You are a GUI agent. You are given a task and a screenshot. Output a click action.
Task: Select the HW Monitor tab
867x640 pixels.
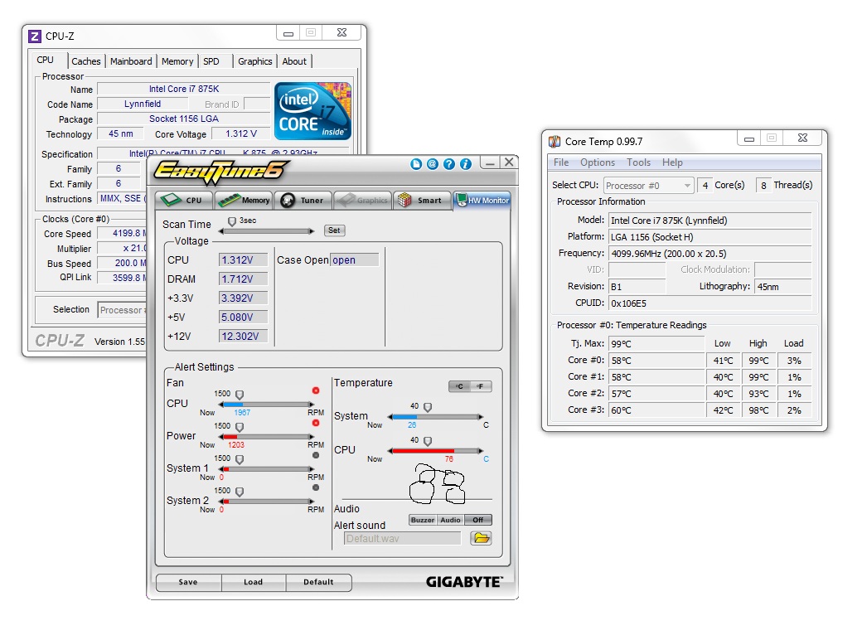pyautogui.click(x=482, y=201)
